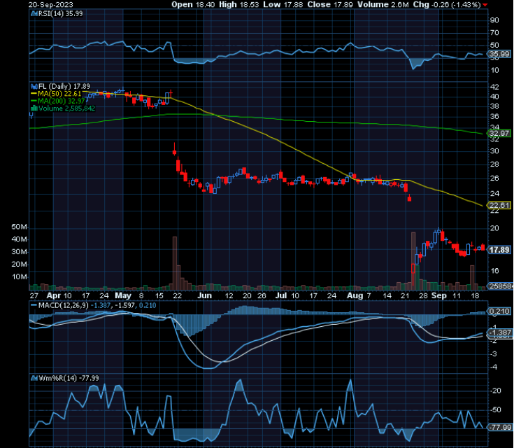Click the Sep label on date axis
The image size is (514, 448).
[x=439, y=295]
